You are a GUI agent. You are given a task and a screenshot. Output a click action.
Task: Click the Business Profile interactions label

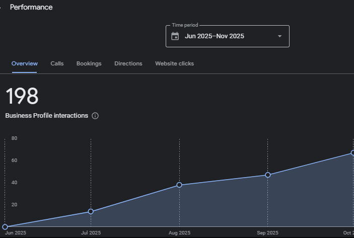point(46,116)
